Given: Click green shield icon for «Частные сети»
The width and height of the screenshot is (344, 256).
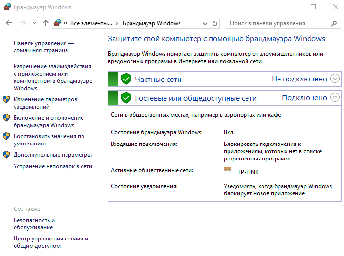Looking at the screenshot, I should click(x=126, y=79).
